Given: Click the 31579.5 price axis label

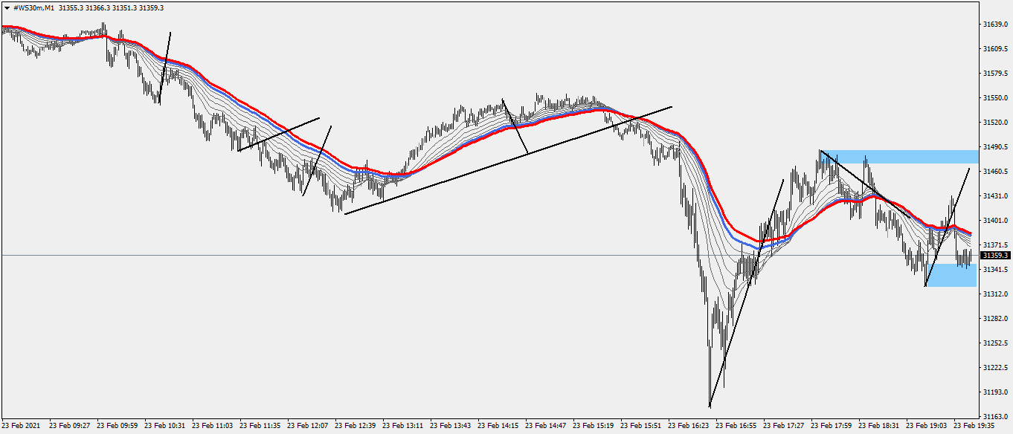Looking at the screenshot, I should point(995,74).
